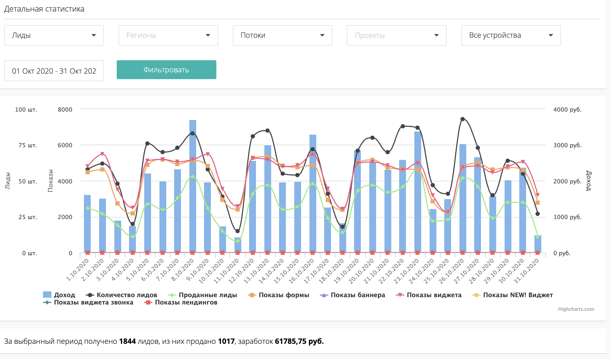The height and width of the screenshot is (359, 610).
Task: Click the 26.10.2020 leads peak point
Action: coord(463,119)
